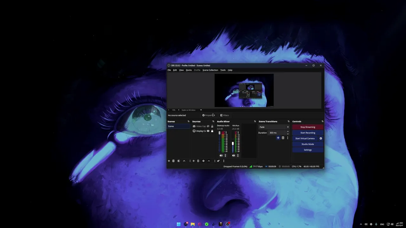Mute Mic/Aux speaker icon

(x=233, y=155)
